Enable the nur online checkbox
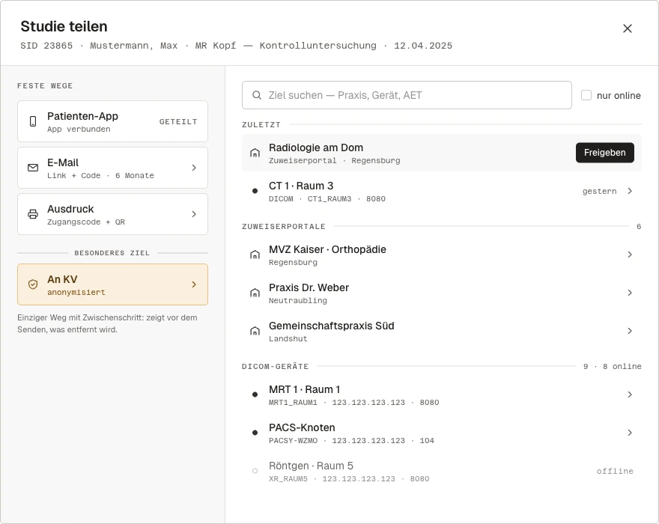 pos(586,95)
